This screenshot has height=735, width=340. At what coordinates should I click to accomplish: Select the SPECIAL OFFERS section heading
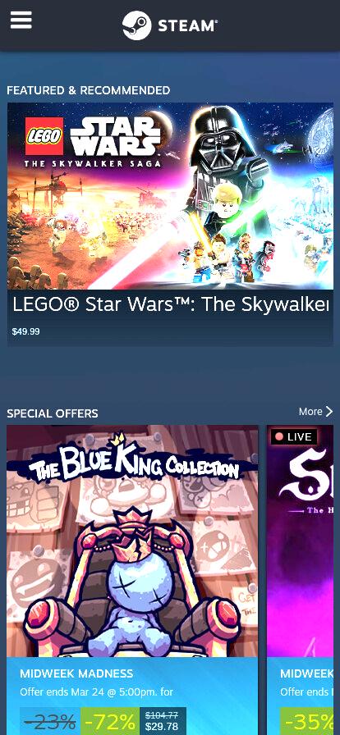click(x=53, y=413)
